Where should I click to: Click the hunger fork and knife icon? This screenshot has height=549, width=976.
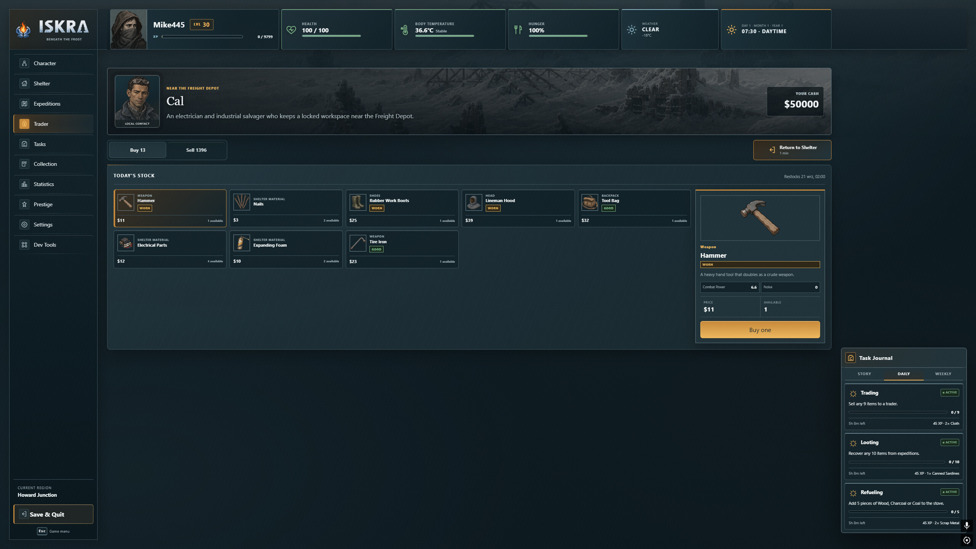point(518,30)
